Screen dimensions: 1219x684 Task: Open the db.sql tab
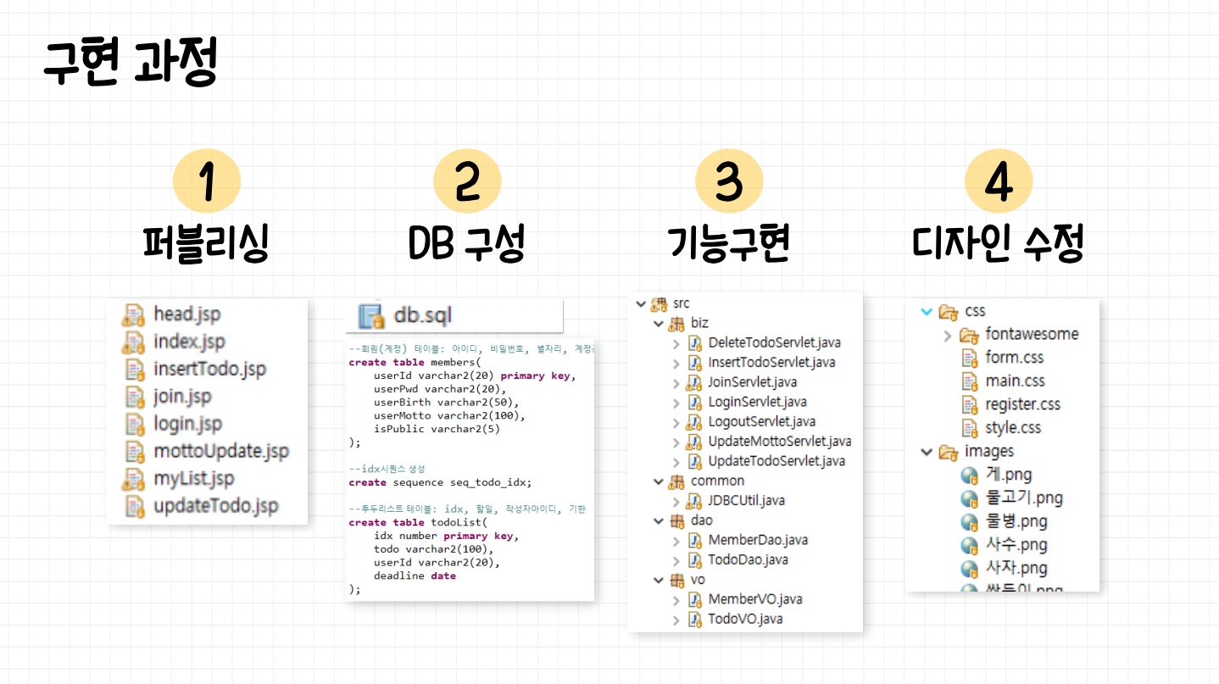(422, 315)
